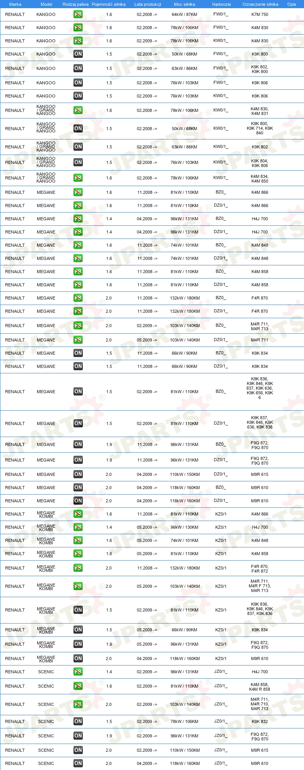
Task: Click the ON icon in Megane Kombi K9K 834 row
Action: 78,630
